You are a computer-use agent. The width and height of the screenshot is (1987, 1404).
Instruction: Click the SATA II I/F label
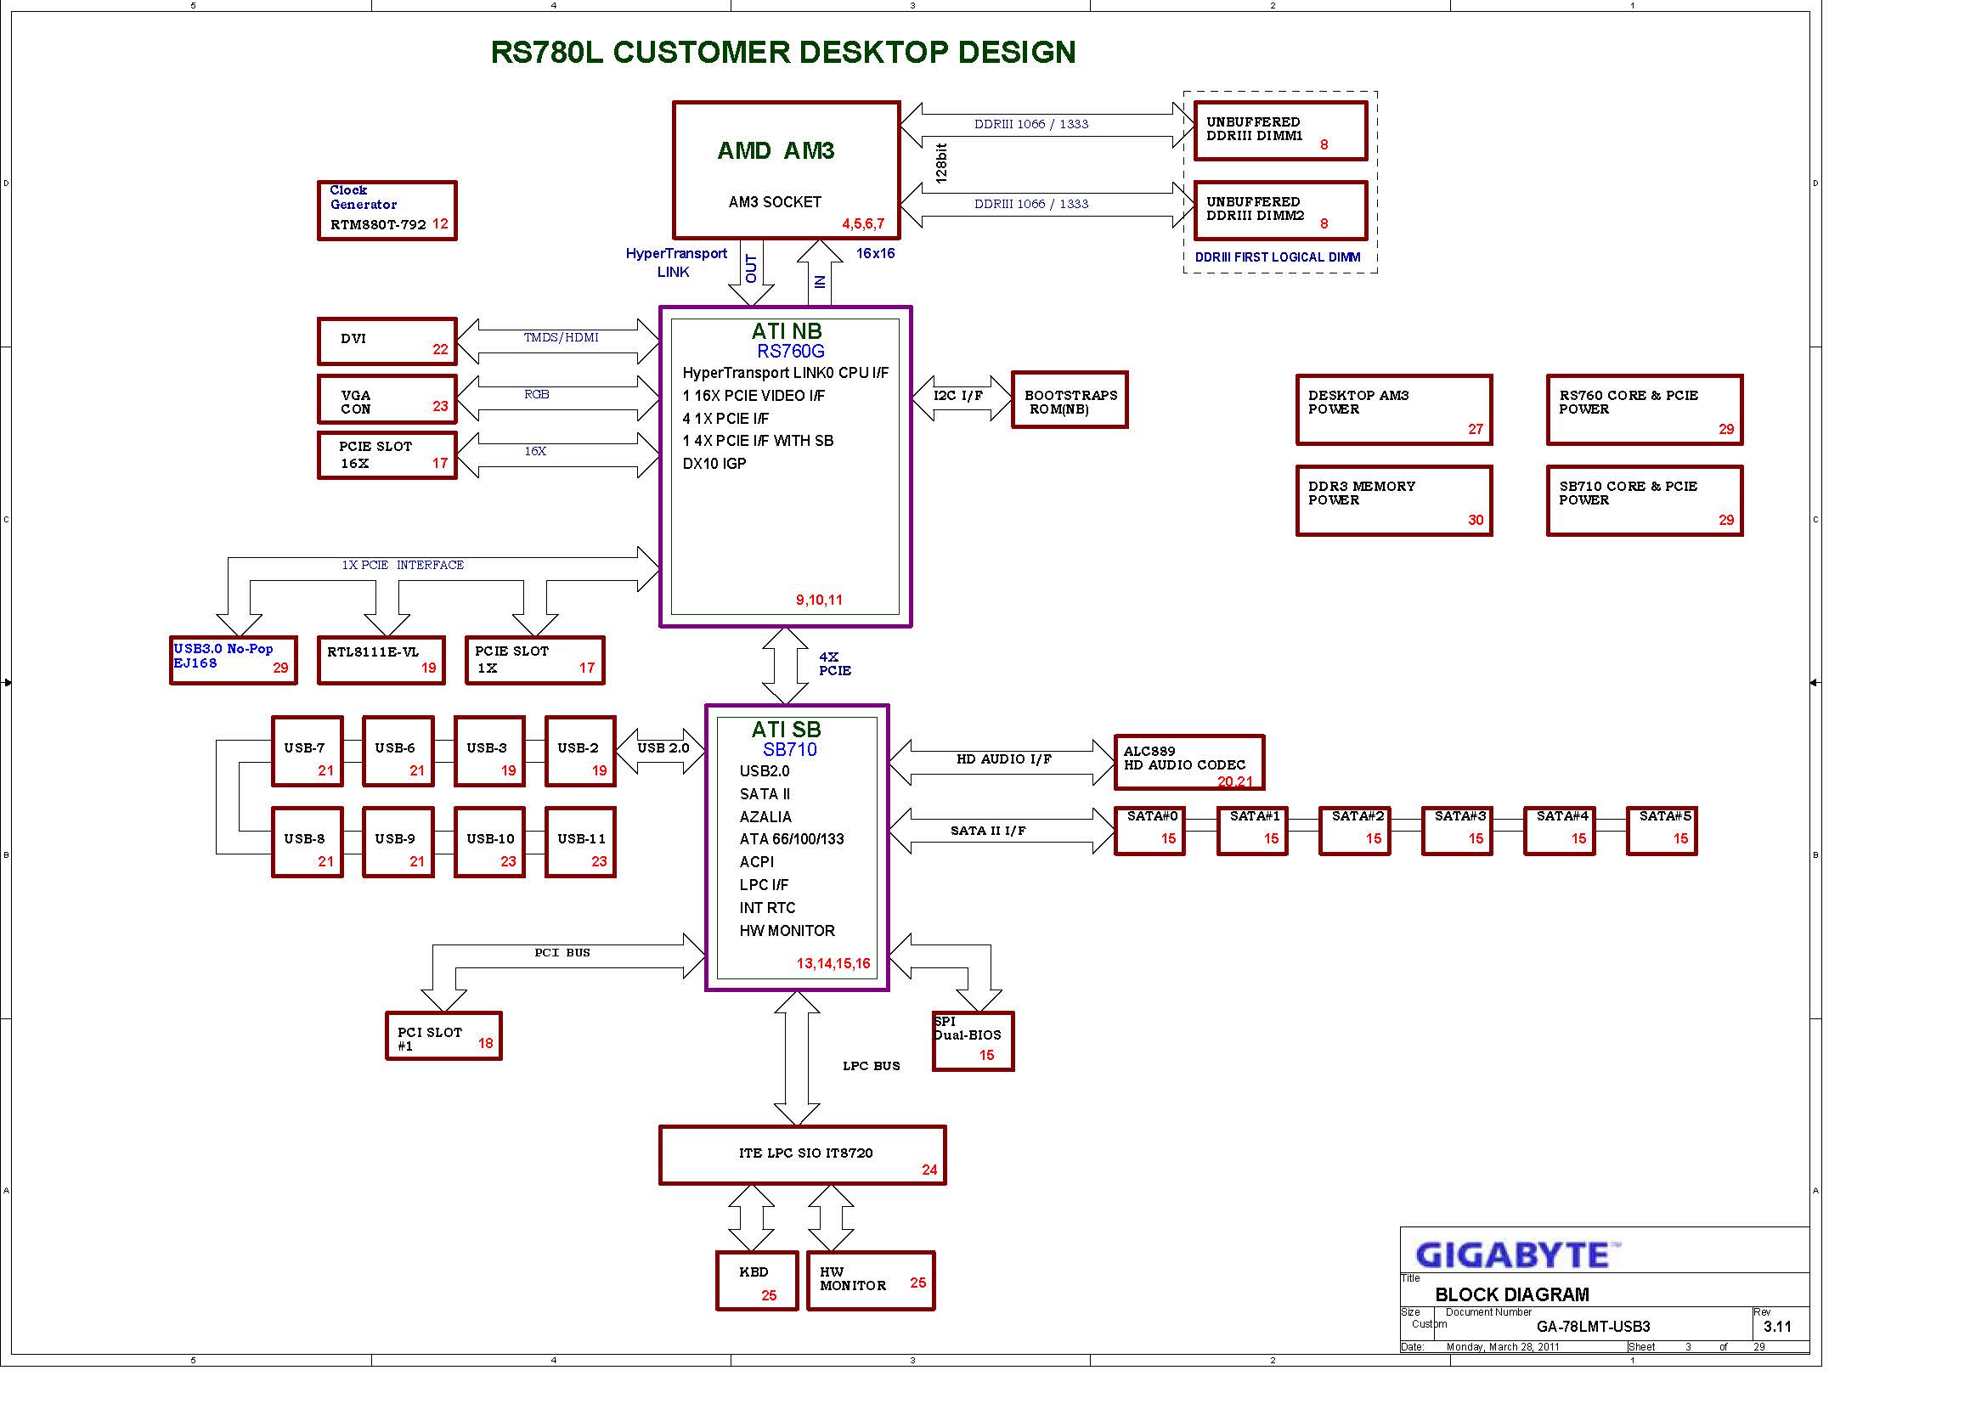pos(988,831)
